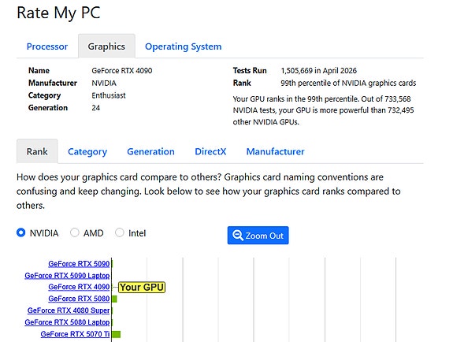Open the Category comparison tab
The width and height of the screenshot is (453, 342).
pyautogui.click(x=87, y=151)
